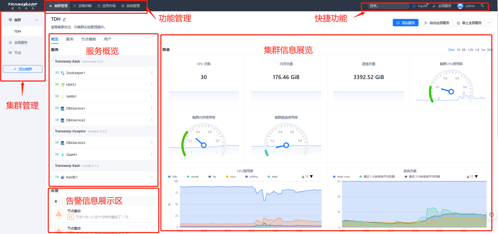Click the edit pencil next to TDH
The height and width of the screenshot is (234, 498).
(x=64, y=19)
